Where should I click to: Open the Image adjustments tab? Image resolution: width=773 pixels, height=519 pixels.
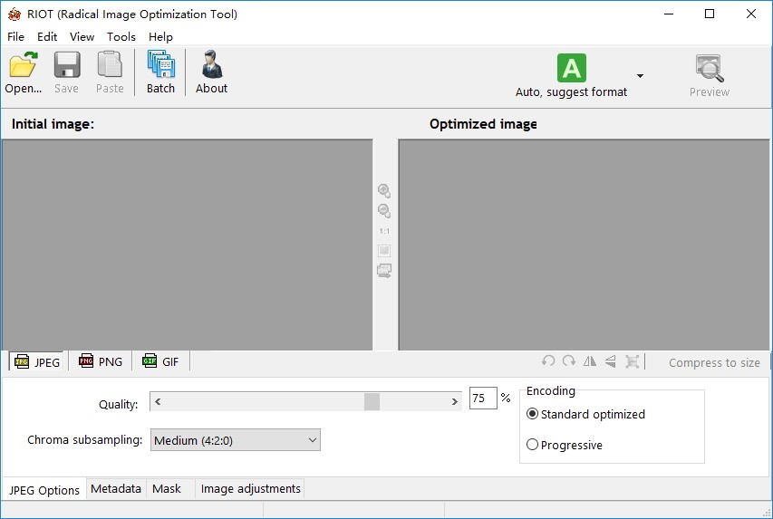click(x=250, y=489)
